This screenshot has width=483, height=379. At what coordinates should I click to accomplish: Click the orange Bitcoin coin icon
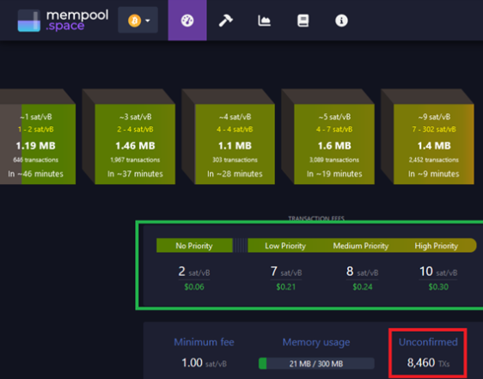tap(135, 21)
